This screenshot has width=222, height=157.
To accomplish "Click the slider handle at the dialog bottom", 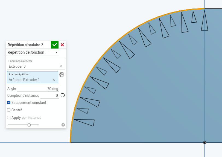I will tap(29, 125).
